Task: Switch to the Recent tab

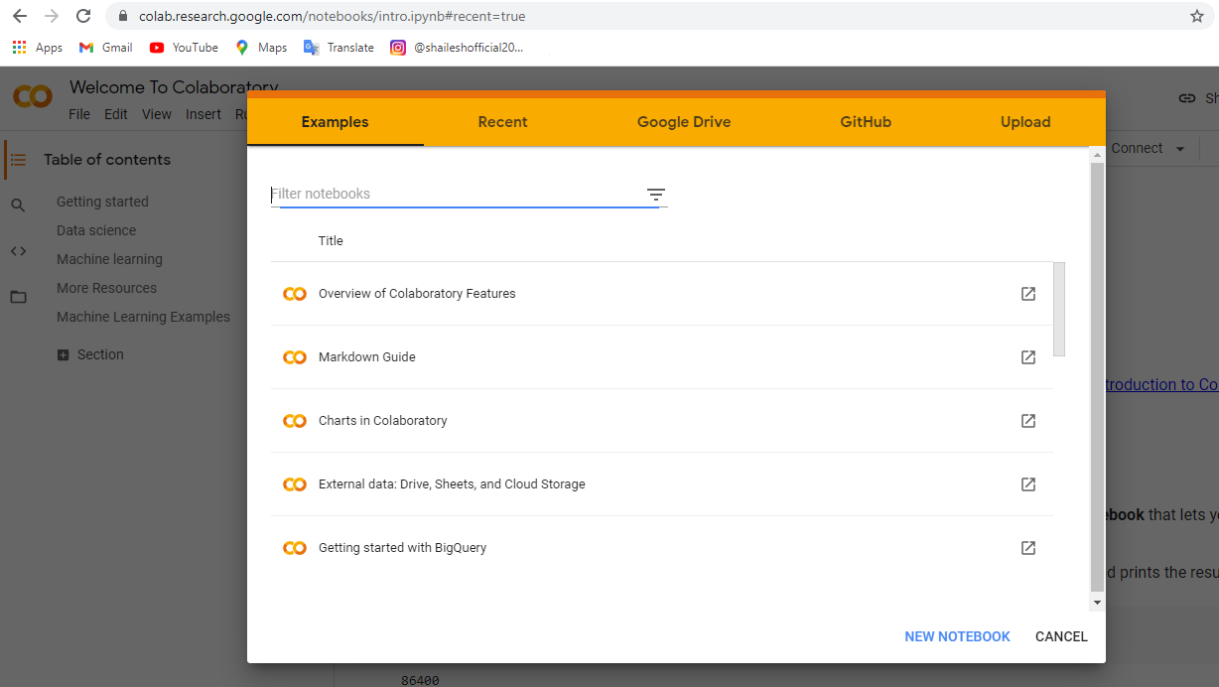Action: 502,122
